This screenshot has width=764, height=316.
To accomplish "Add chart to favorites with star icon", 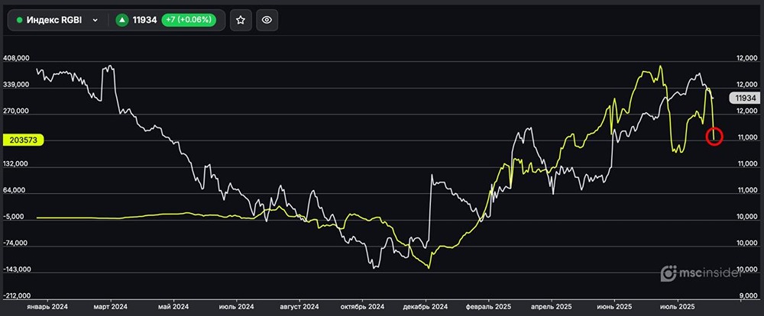I will click(x=240, y=20).
